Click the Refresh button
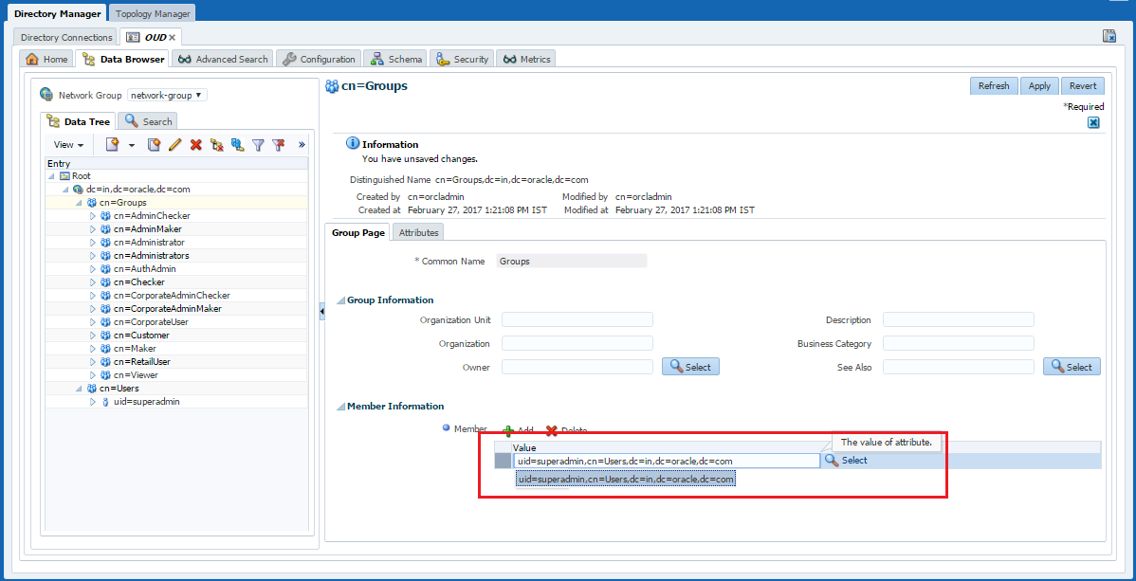The image size is (1136, 581). pyautogui.click(x=994, y=85)
